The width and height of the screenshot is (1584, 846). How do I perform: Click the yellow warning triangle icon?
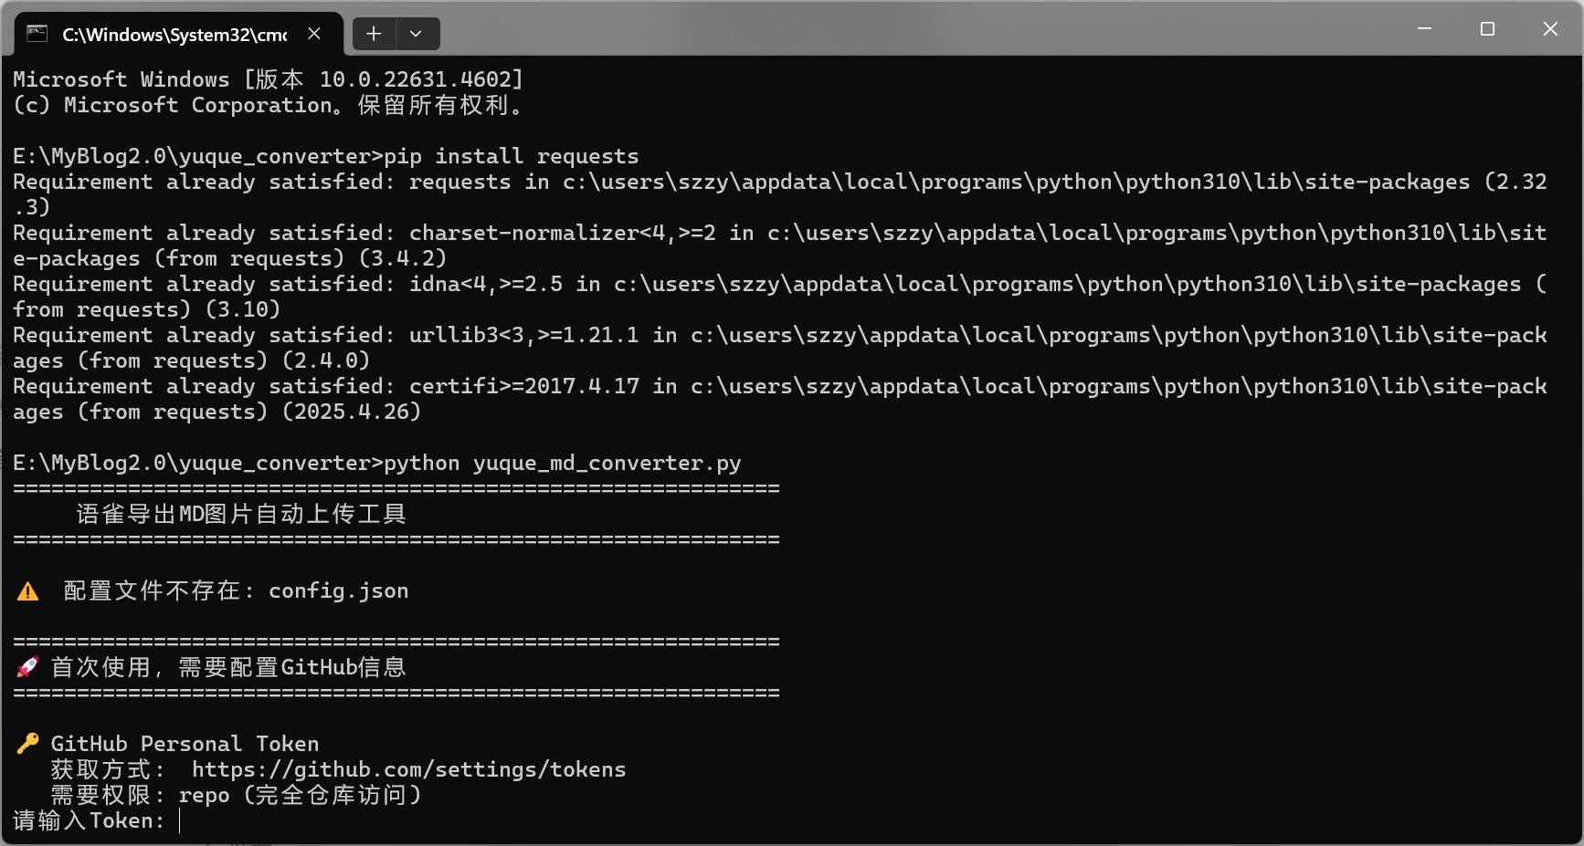point(28,591)
